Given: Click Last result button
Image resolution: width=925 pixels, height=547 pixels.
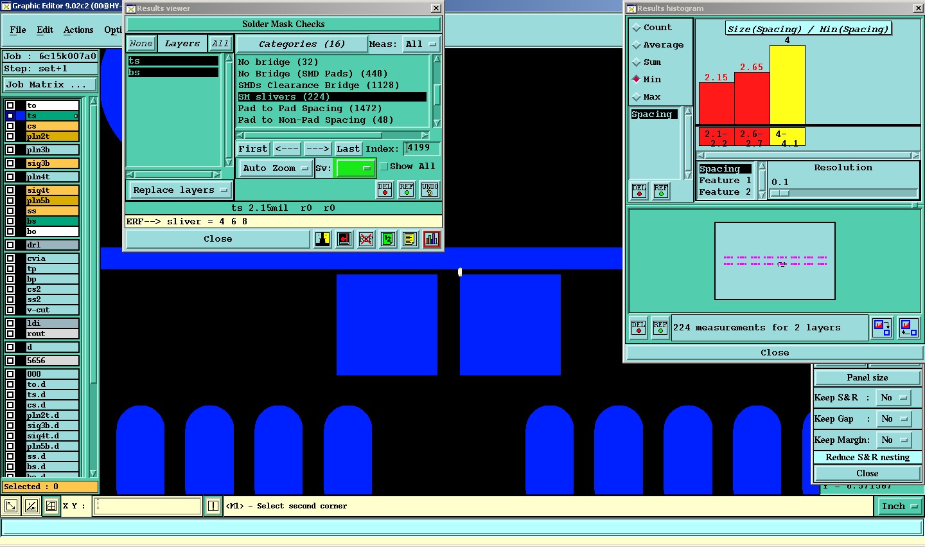Looking at the screenshot, I should 348,148.
